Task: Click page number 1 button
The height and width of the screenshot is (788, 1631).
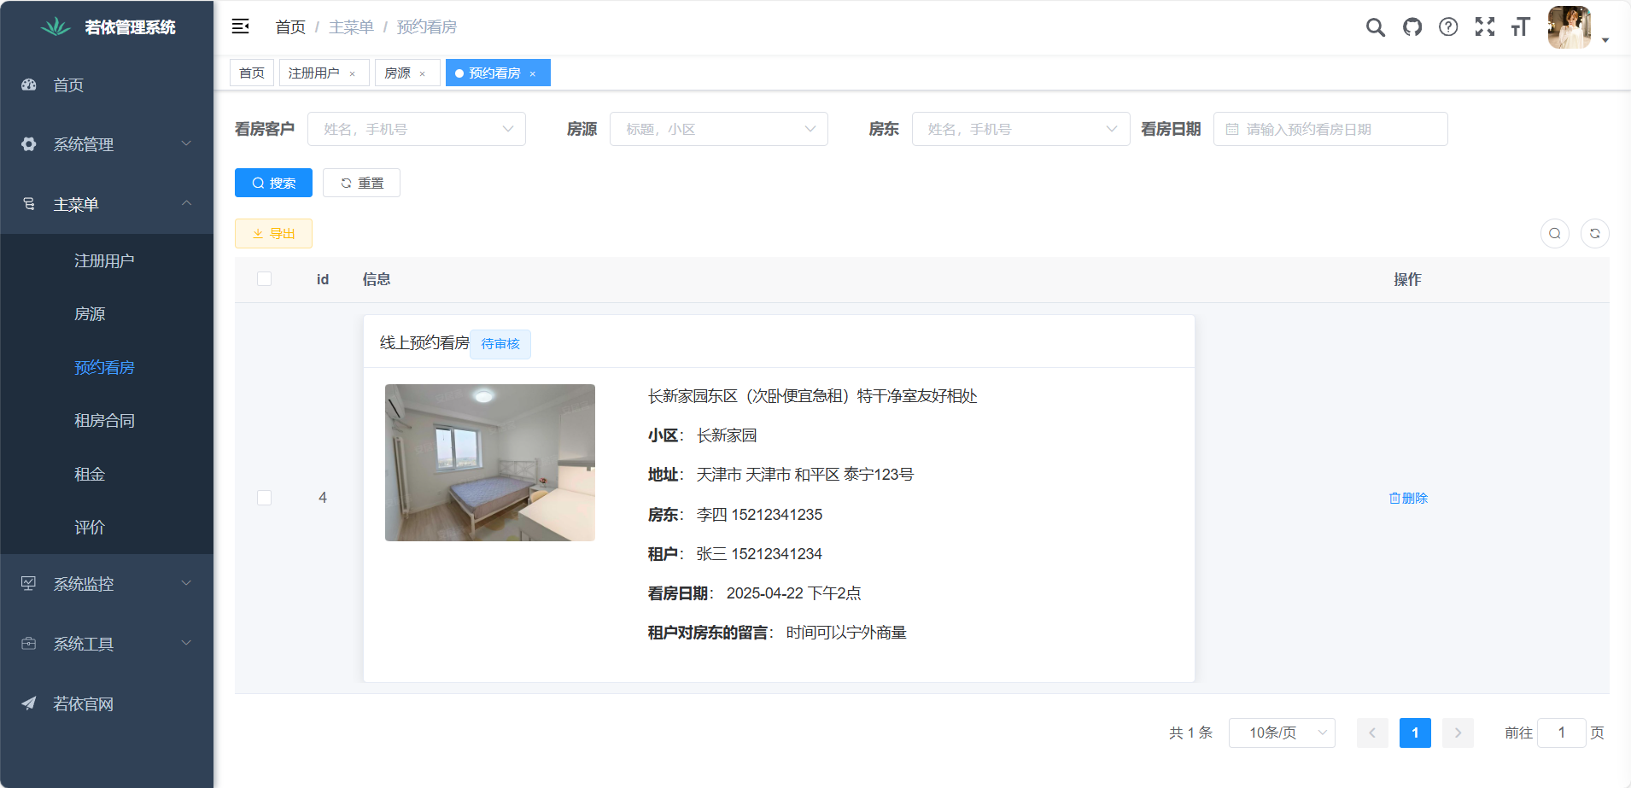Action: [1415, 733]
